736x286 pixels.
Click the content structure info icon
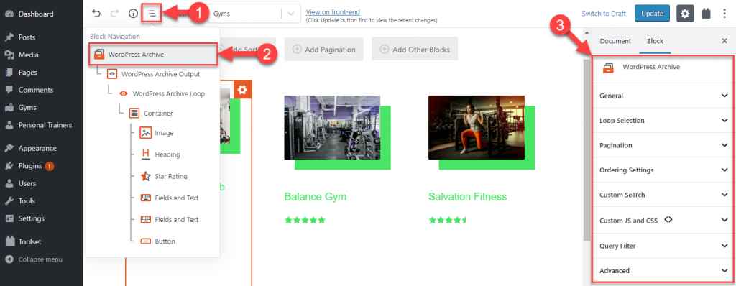(133, 14)
